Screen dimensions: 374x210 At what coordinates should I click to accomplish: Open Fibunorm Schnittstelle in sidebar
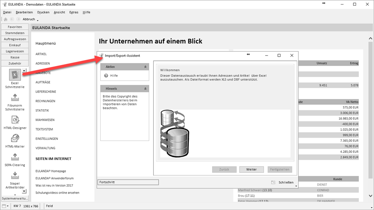[15, 97]
